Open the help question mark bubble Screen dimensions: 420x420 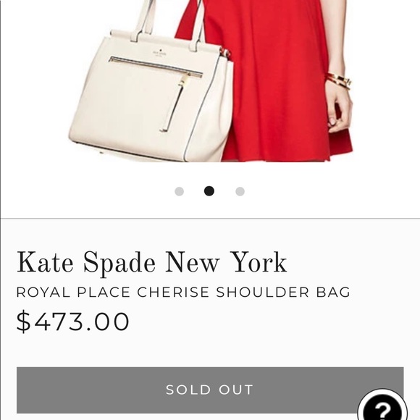click(x=383, y=407)
